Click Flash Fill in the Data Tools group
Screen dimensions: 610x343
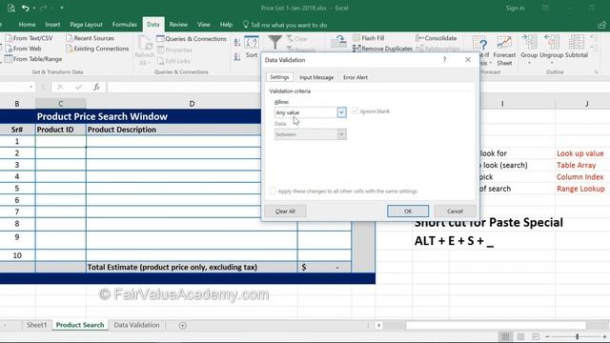click(x=369, y=38)
